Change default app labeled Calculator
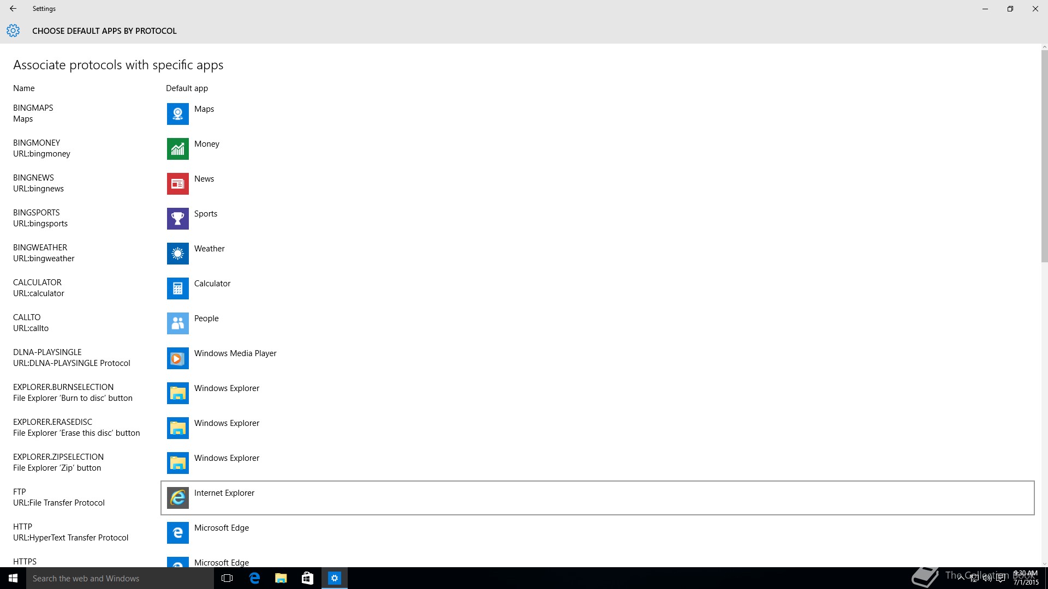 pos(212,284)
